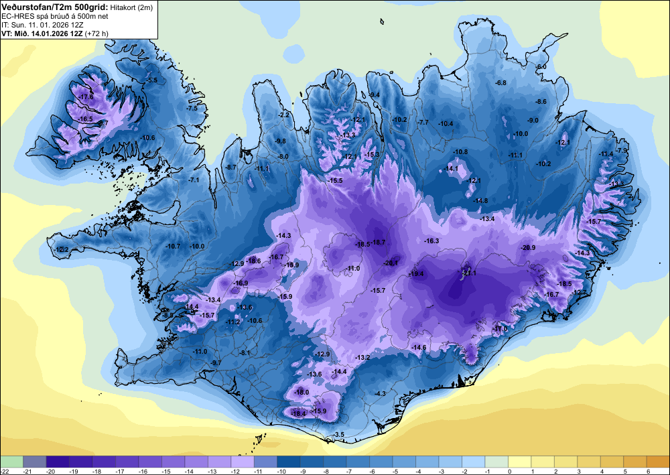The height and width of the screenshot is (475, 670).
Task: Click the -13.2 temperature value
Action: [x=362, y=357]
